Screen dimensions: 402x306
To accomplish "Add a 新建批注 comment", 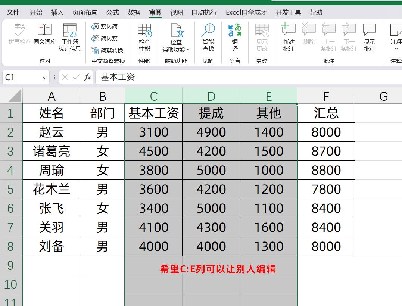I will point(289,37).
